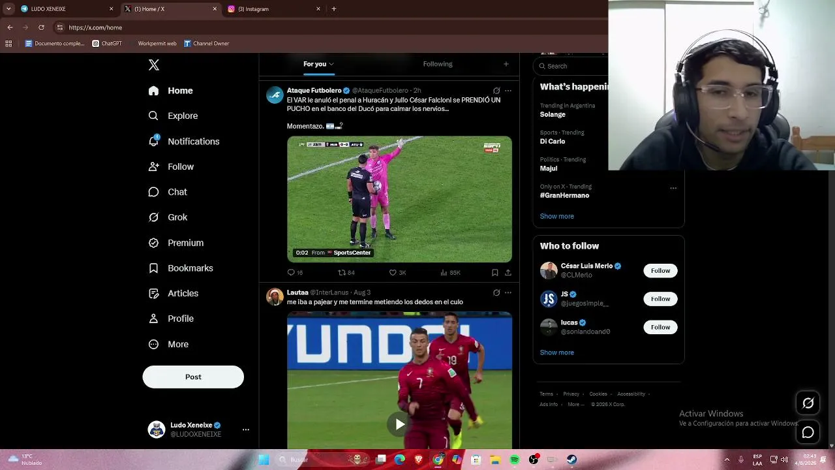The width and height of the screenshot is (835, 470).
Task: Switch to the Instagram browser tab
Action: point(274,9)
